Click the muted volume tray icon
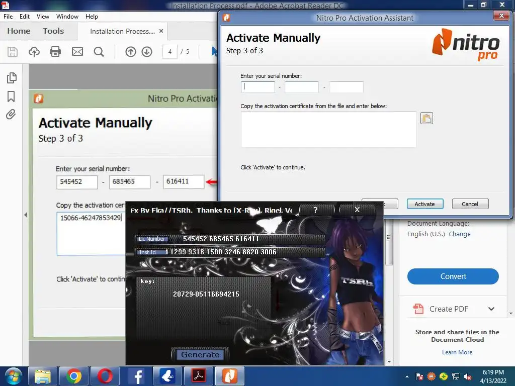 (468, 376)
